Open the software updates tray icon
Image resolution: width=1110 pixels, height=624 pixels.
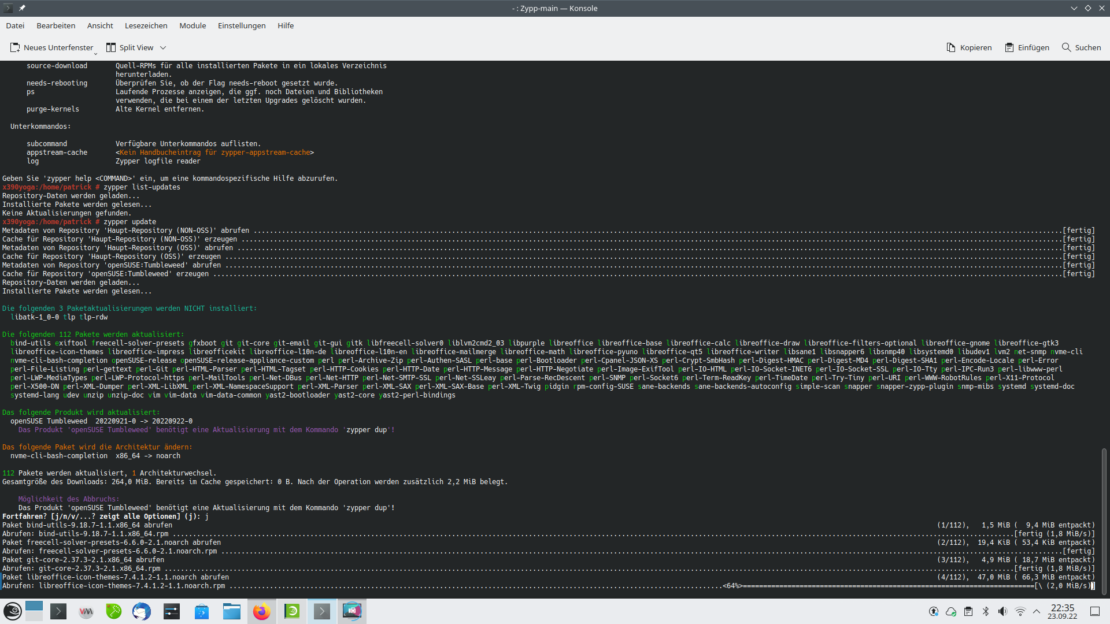934,611
